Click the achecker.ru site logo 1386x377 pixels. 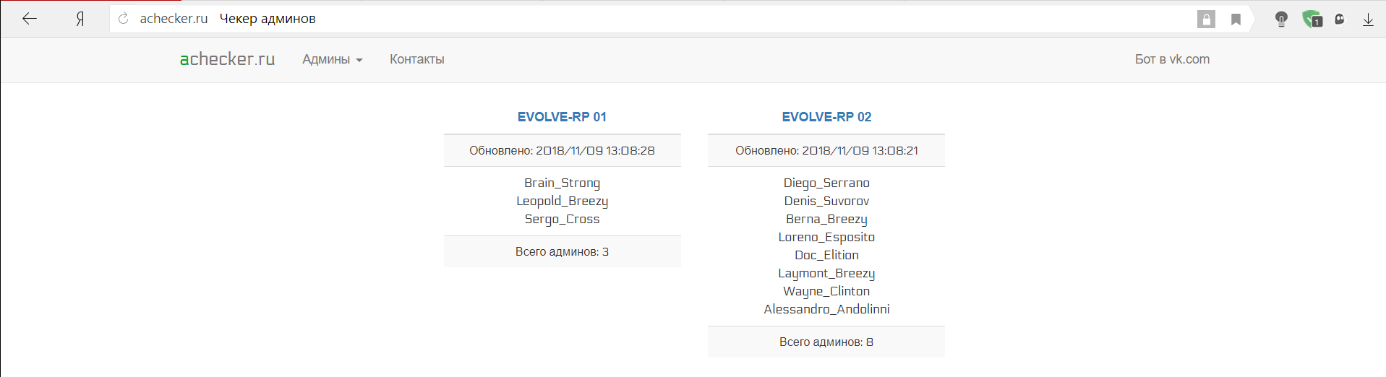coord(227,59)
